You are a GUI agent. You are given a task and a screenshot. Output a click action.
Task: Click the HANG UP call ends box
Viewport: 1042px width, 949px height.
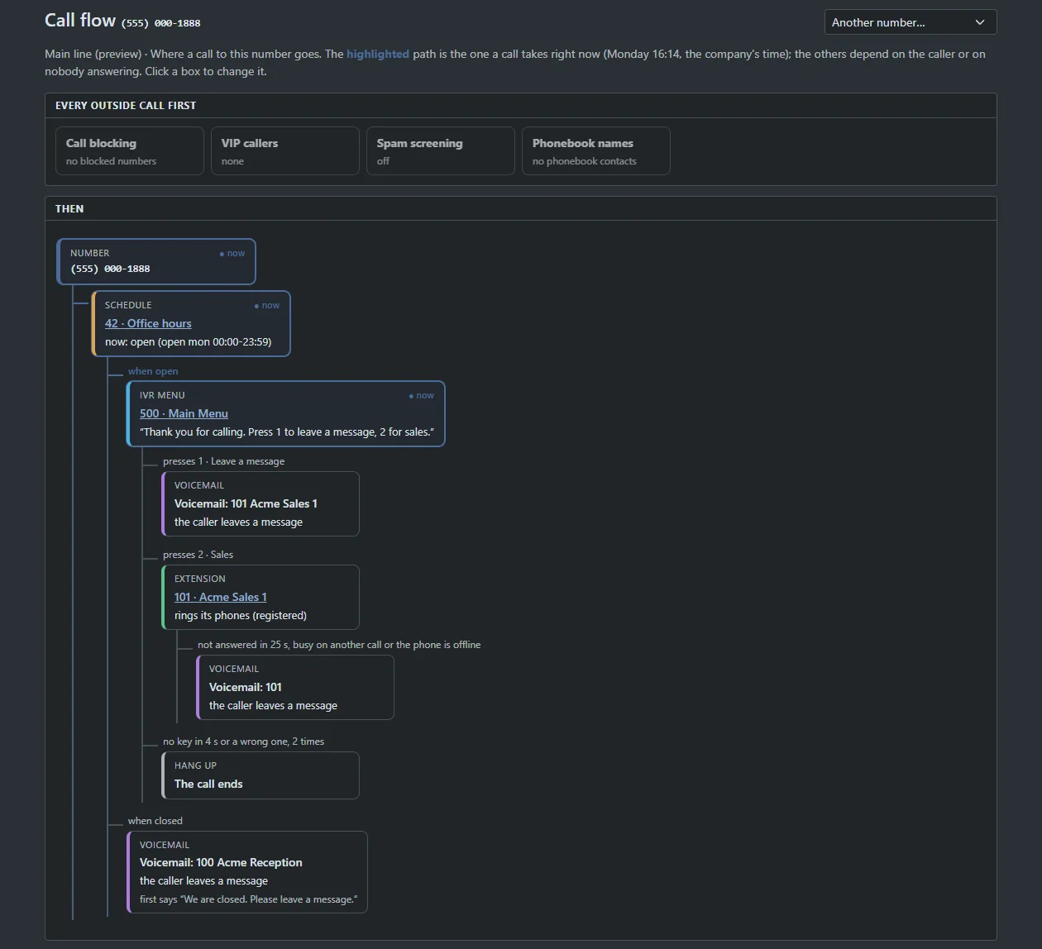260,775
